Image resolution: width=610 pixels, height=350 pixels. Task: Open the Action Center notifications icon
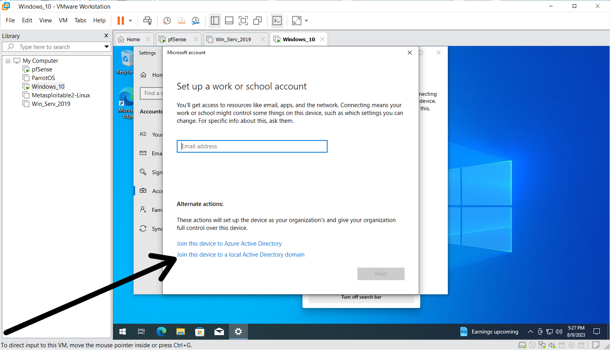[x=597, y=332]
